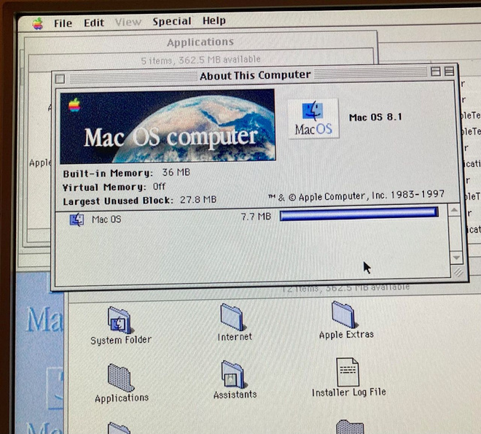Click the Mac OS logo beside version
Screen dimensions: 481x434
click(x=313, y=118)
